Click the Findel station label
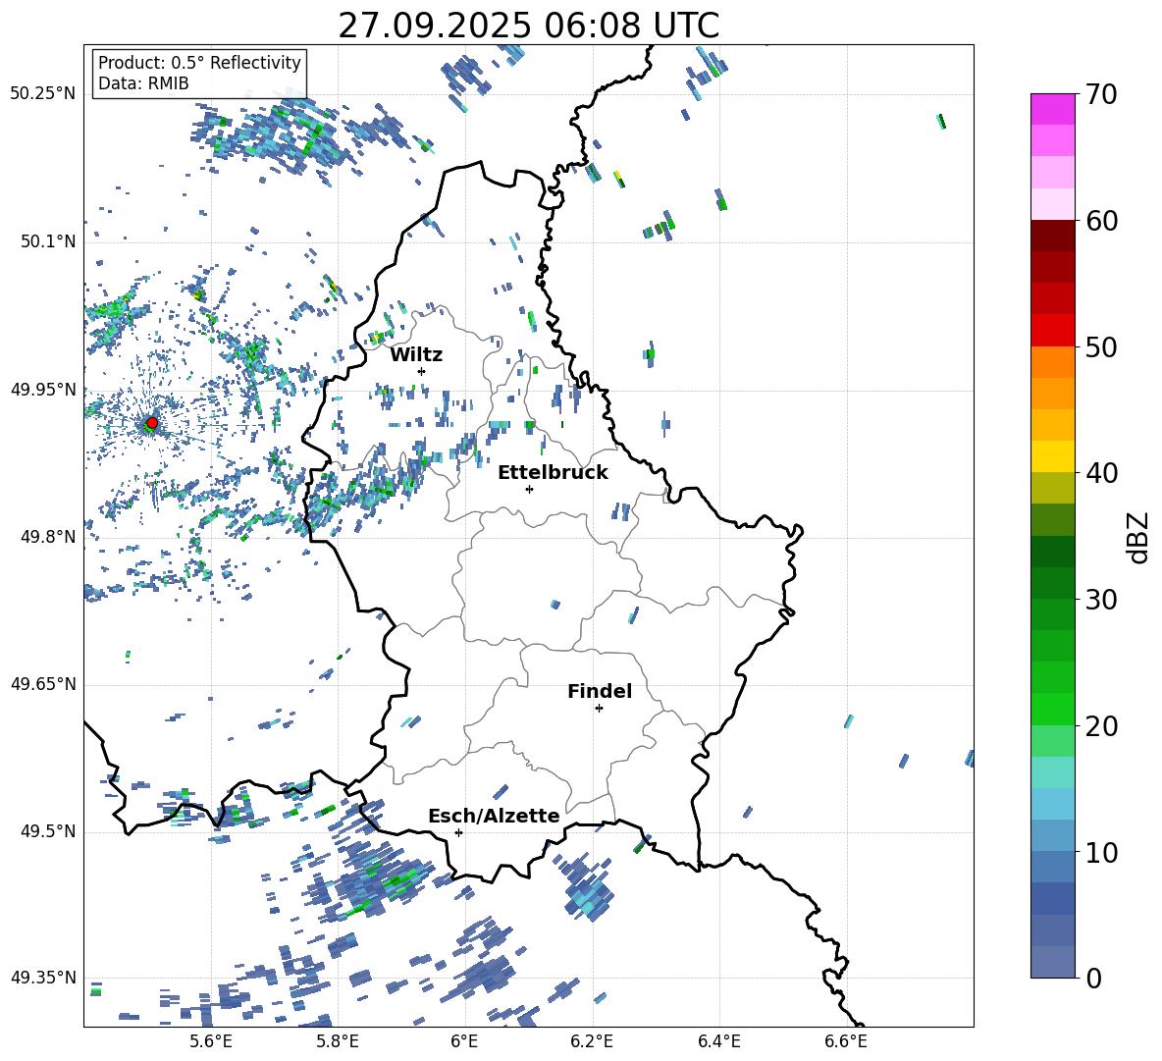 tap(600, 691)
